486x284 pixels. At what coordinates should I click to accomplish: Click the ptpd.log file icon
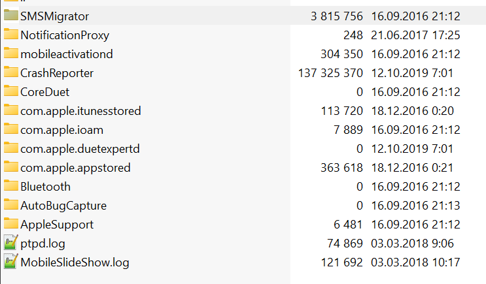pos(11,243)
